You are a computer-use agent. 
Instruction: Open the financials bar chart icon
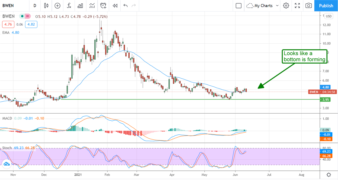click(80, 6)
